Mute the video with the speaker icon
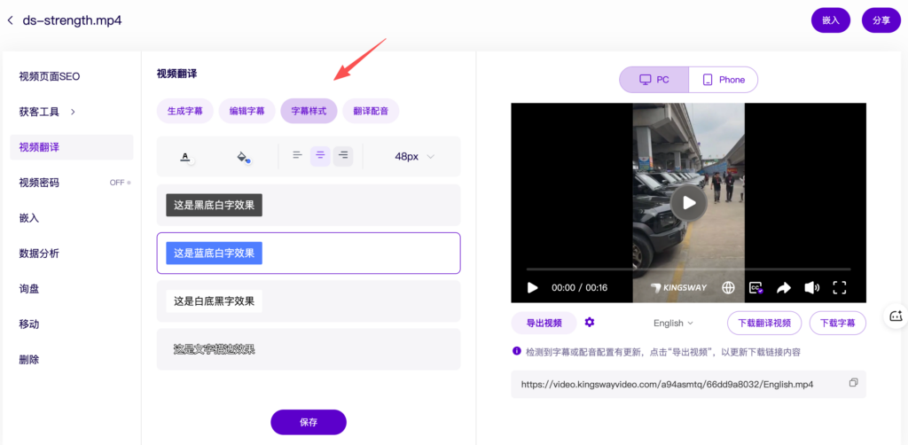This screenshot has height=445, width=908. click(811, 288)
